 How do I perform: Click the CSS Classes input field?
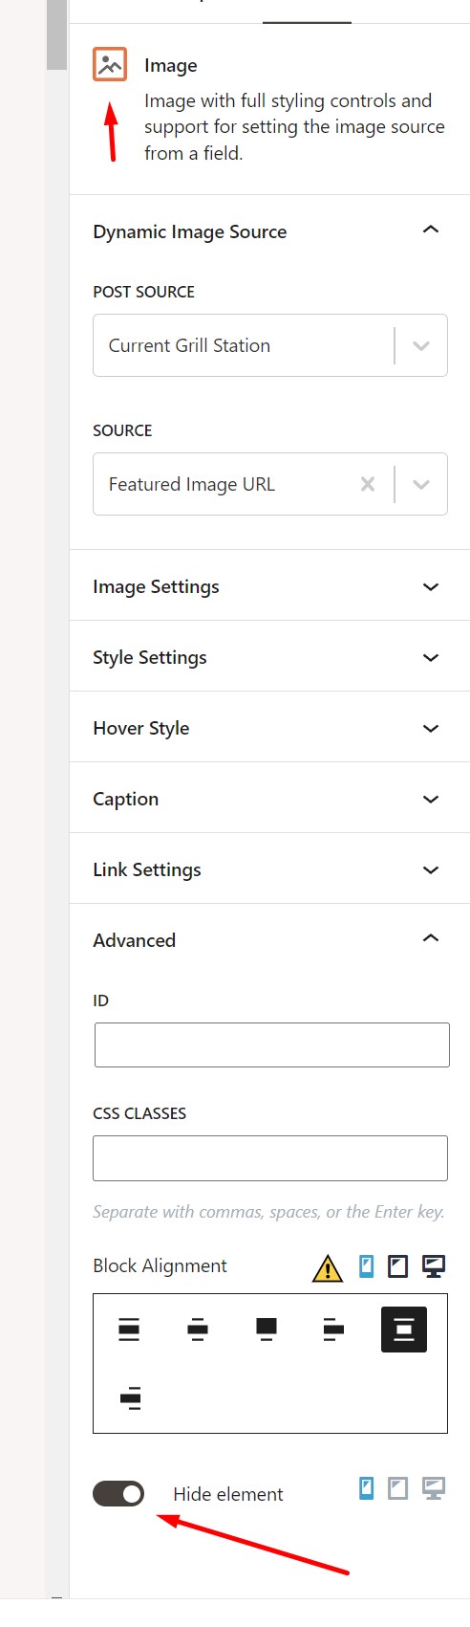point(270,1158)
